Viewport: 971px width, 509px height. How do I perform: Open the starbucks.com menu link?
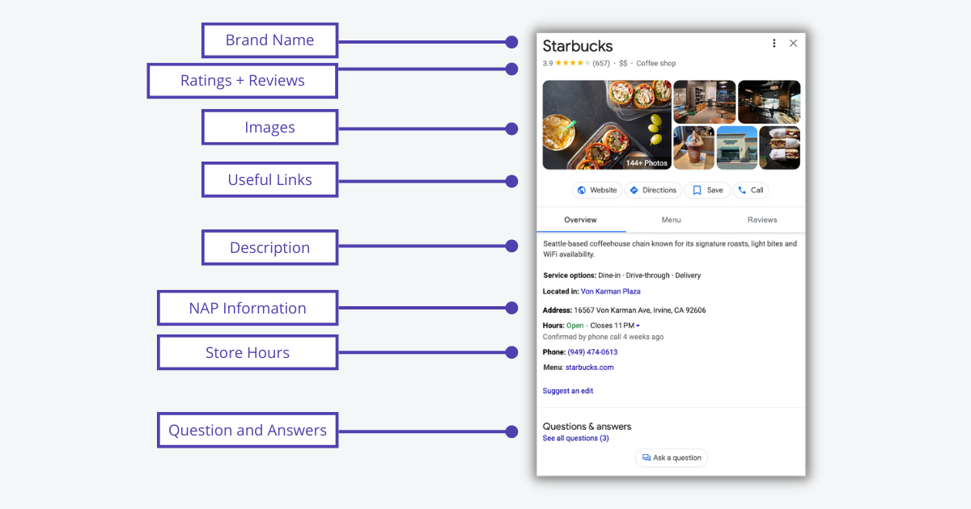coord(589,368)
